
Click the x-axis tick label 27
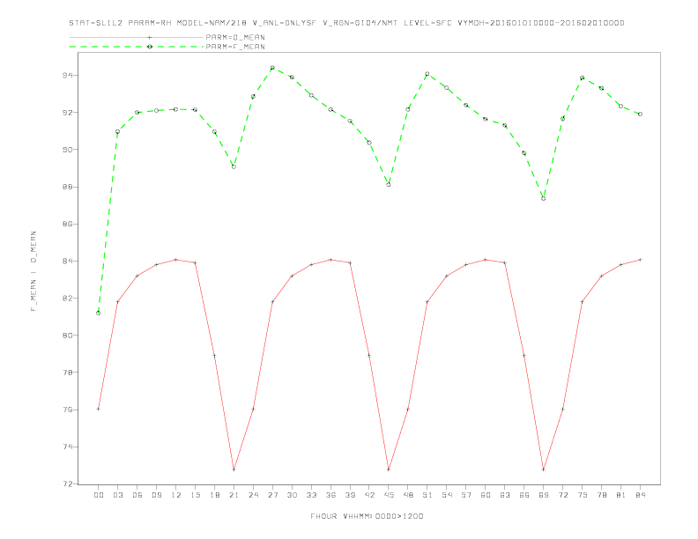click(x=272, y=495)
